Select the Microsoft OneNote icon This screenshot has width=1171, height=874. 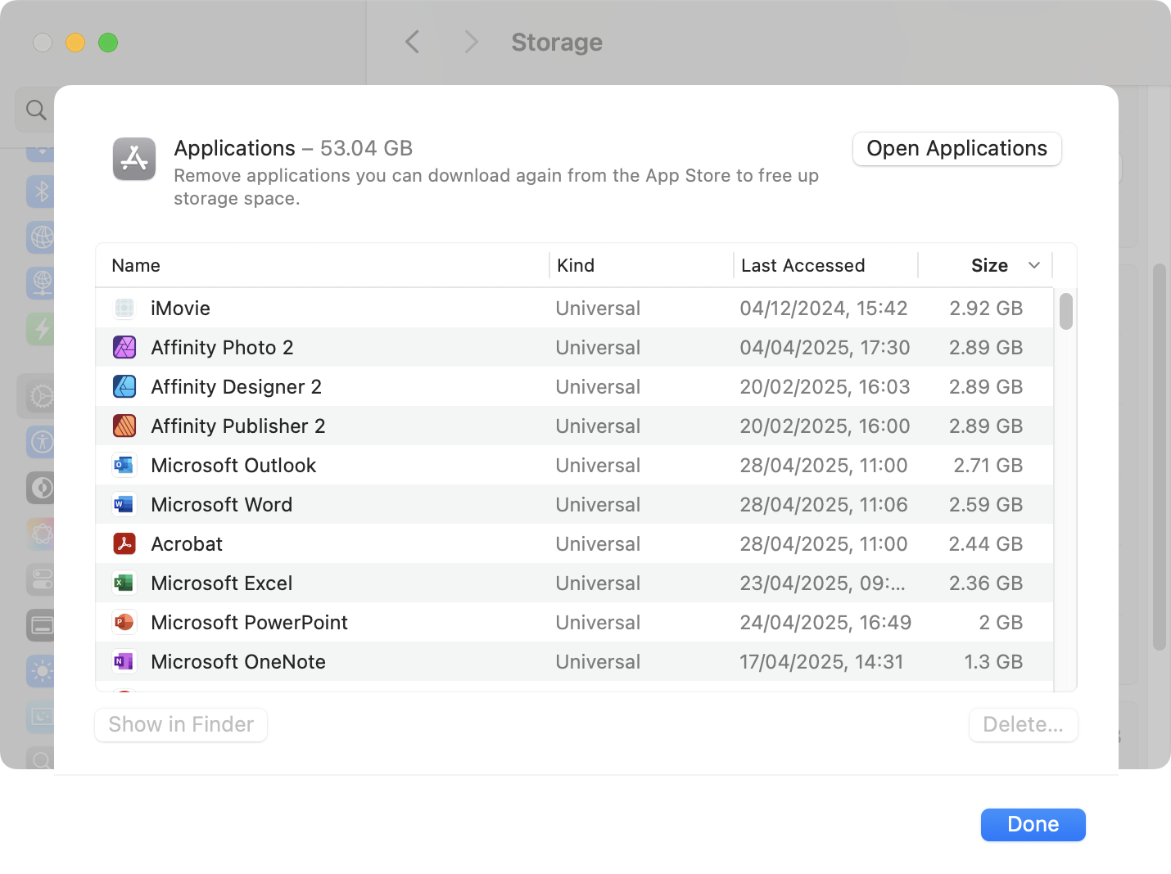pos(124,661)
